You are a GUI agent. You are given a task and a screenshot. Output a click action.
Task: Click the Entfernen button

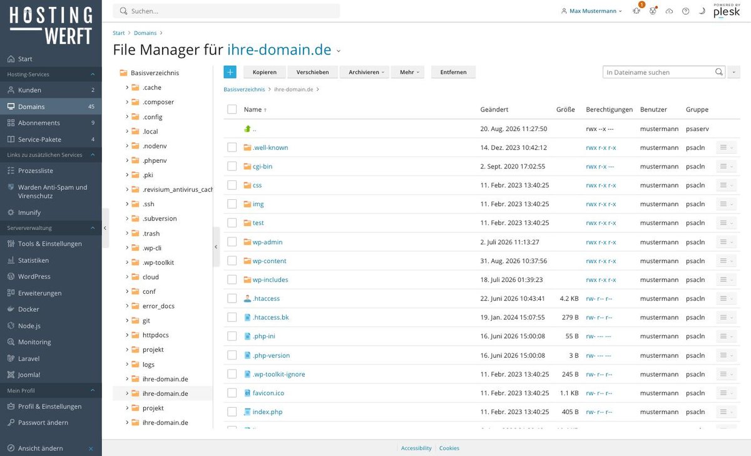(453, 72)
